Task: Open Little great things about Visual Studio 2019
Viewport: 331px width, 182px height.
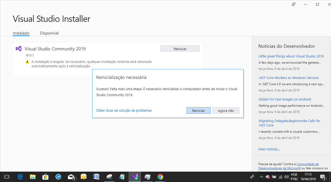Action: point(291,56)
